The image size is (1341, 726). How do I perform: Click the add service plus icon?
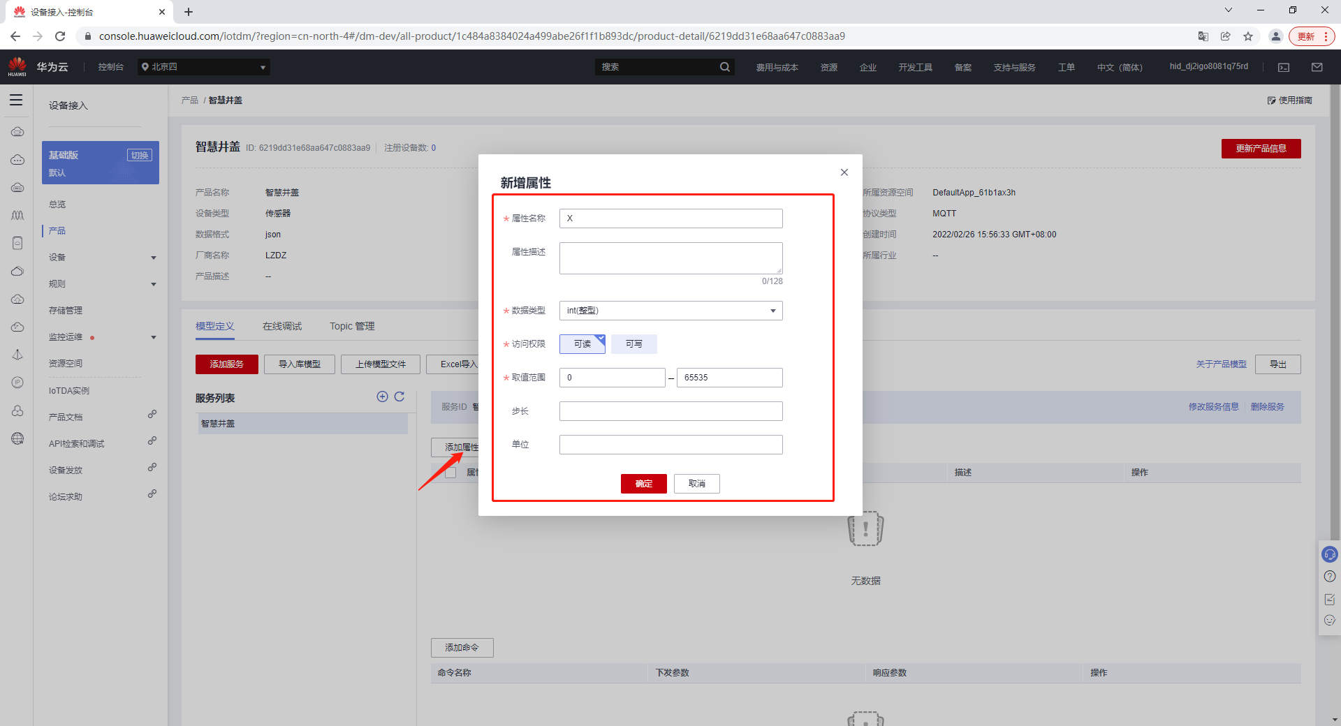tap(382, 397)
